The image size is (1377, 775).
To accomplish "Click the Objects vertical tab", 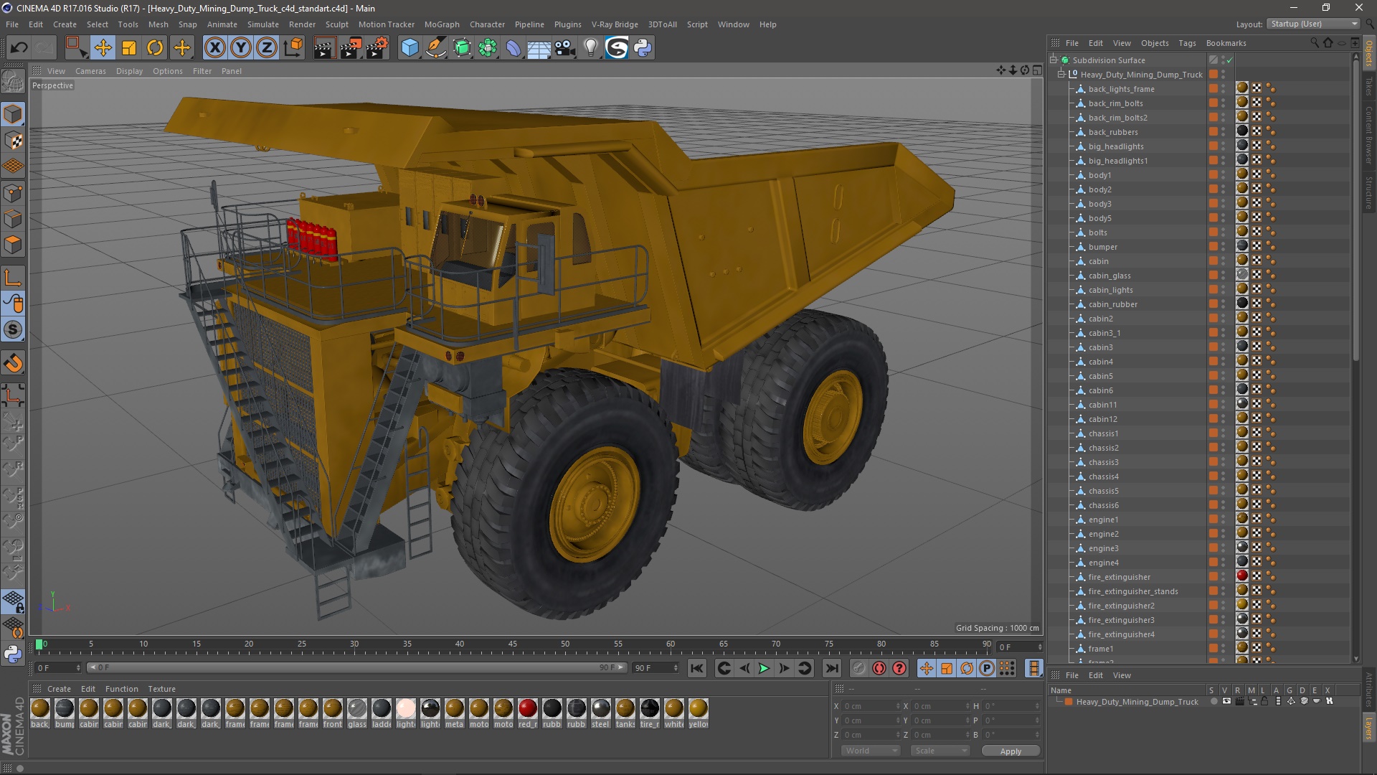I will click(1369, 54).
